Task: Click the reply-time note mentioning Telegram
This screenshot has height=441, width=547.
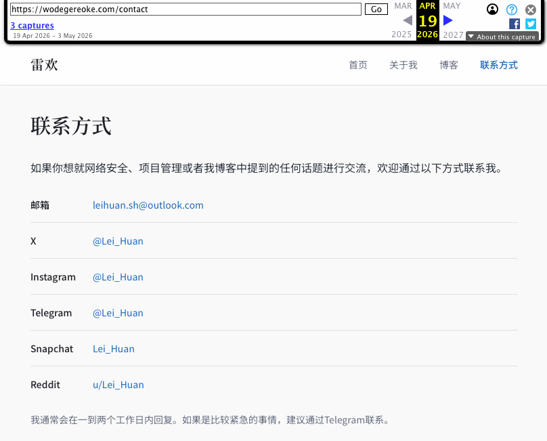Action: pos(211,420)
